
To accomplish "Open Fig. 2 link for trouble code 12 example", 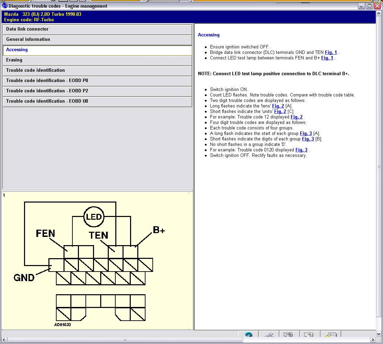I will coord(297,117).
